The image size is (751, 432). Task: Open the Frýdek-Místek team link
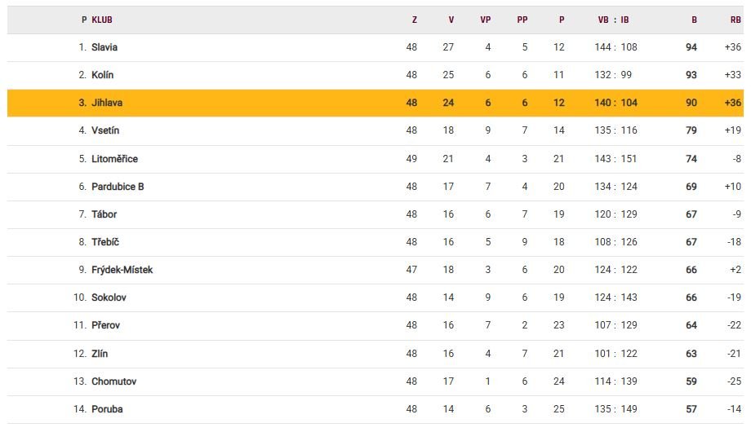(x=122, y=270)
